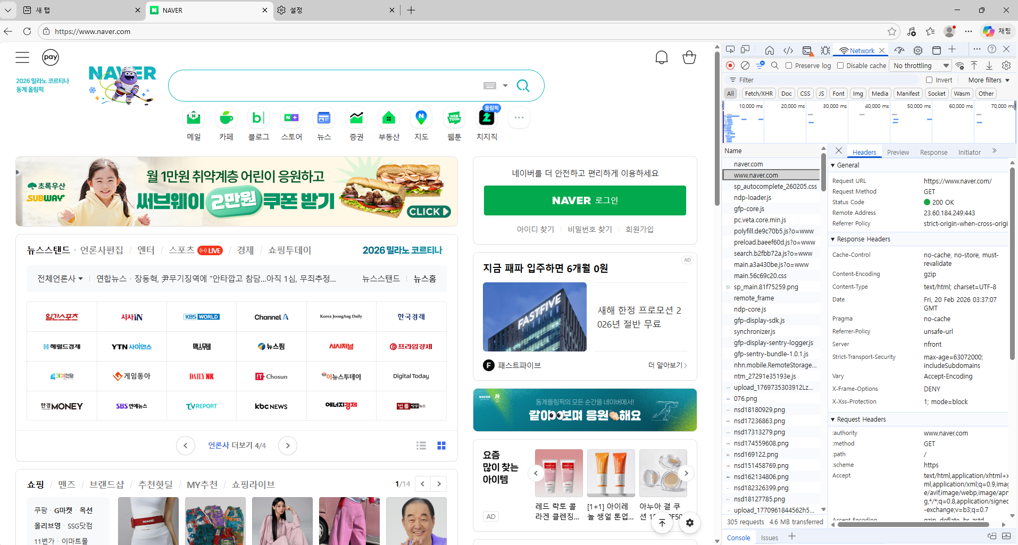The height and width of the screenshot is (545, 1018).
Task: Open the Naver Cafe shortcut icon
Action: [227, 118]
